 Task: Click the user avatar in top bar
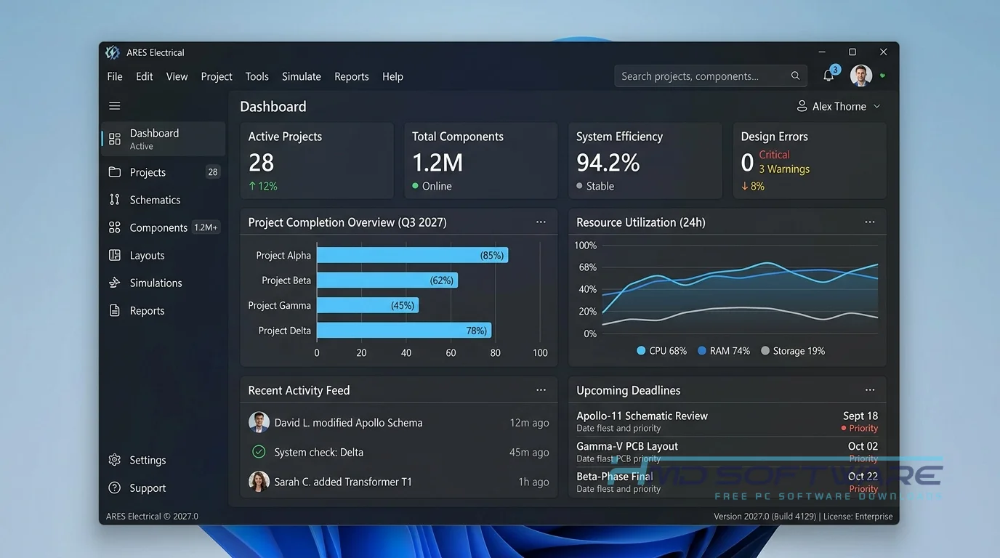861,76
